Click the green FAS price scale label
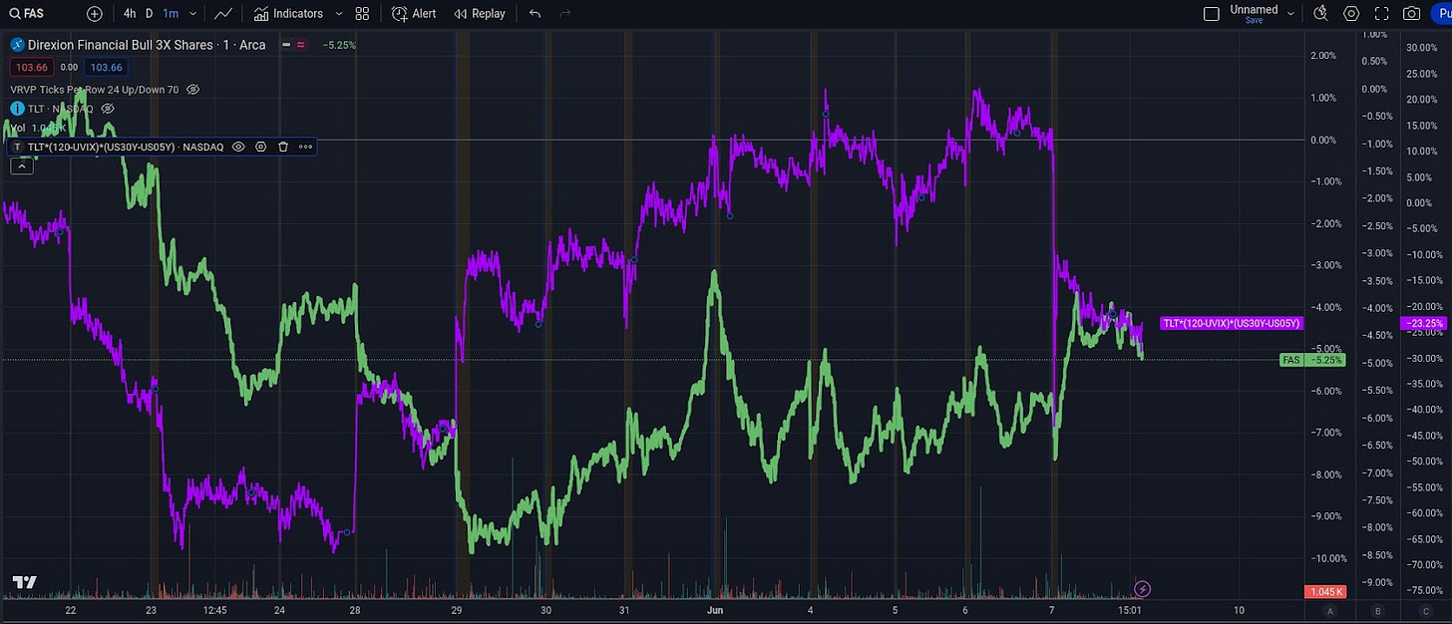This screenshot has height=624, width=1452. pos(1290,360)
